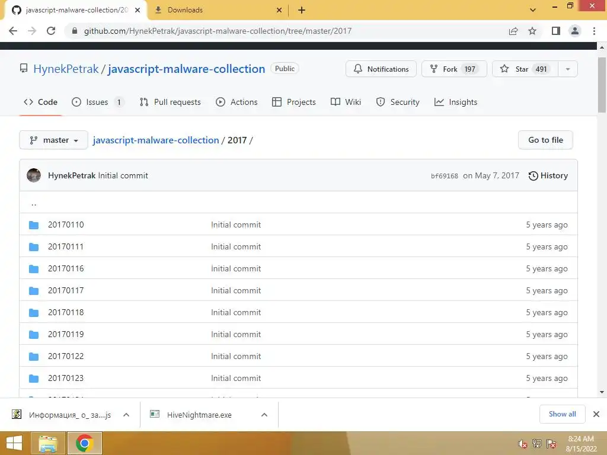Open the Actions tab
This screenshot has width=607, height=455.
pos(237,102)
